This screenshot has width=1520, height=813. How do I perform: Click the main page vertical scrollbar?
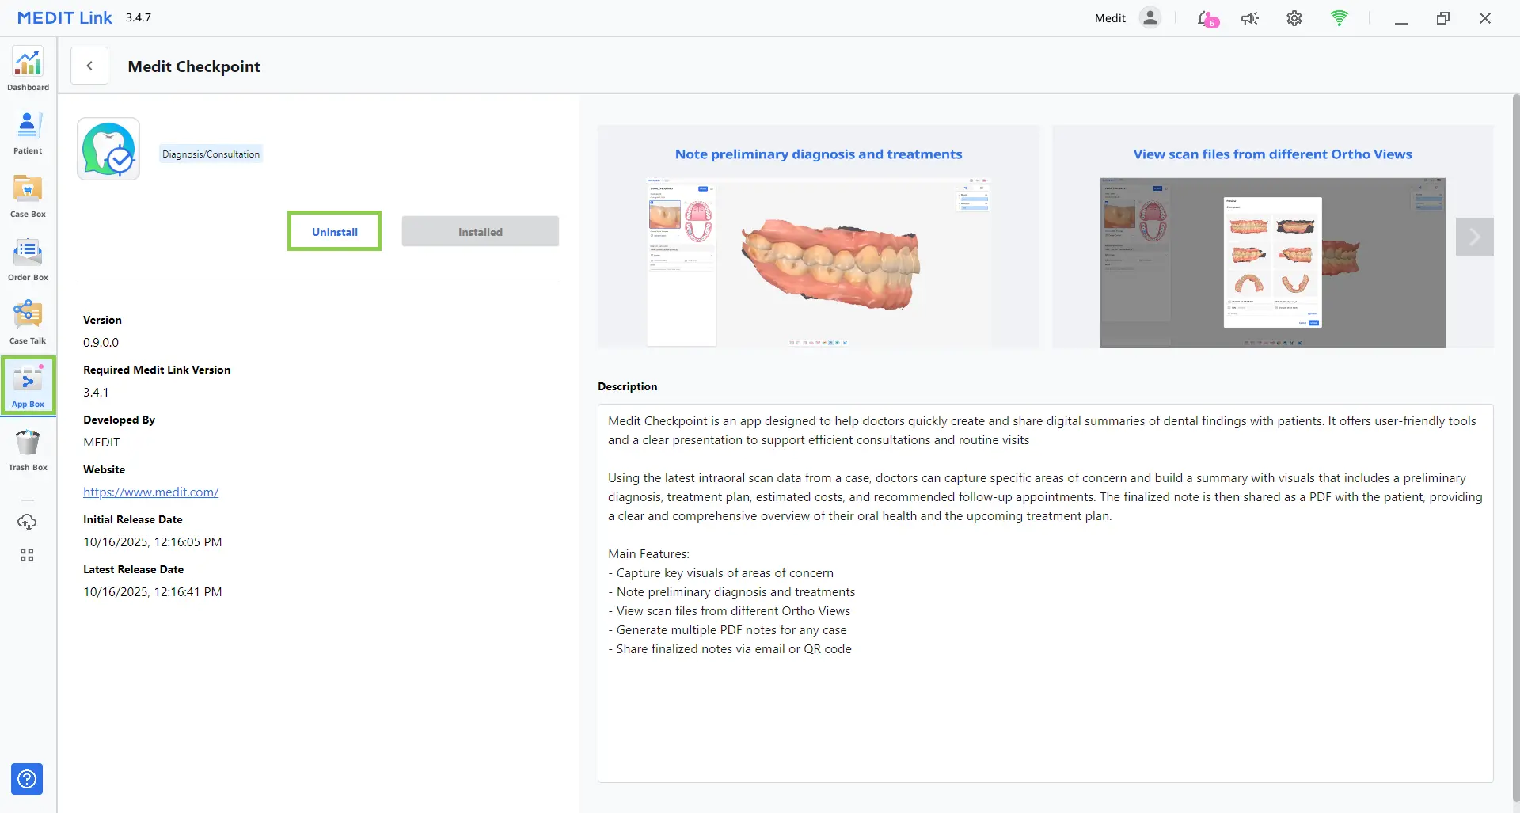click(x=1515, y=447)
